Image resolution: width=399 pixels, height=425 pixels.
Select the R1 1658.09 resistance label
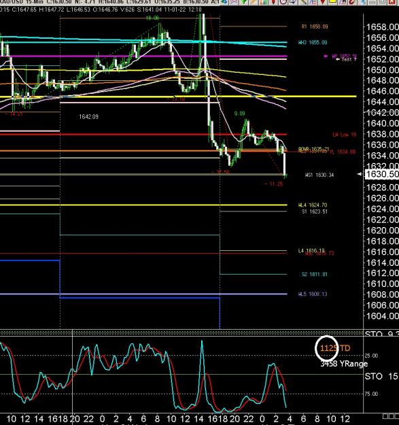click(315, 27)
